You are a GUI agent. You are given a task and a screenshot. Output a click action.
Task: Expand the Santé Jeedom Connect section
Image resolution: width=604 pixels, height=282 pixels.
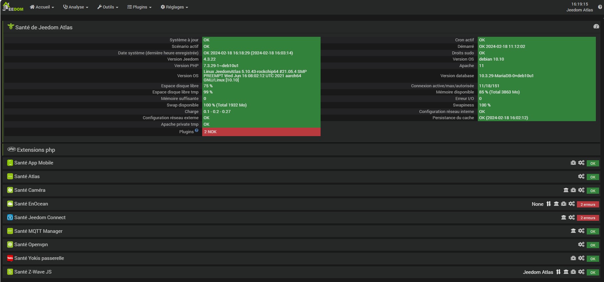point(40,218)
